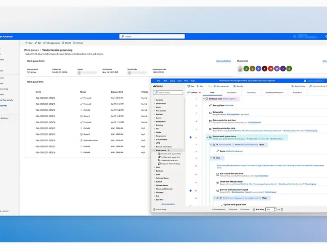The width and height of the screenshot is (327, 245).
Task: Toggle the breakpoint on flow line 6
Action: point(190,138)
